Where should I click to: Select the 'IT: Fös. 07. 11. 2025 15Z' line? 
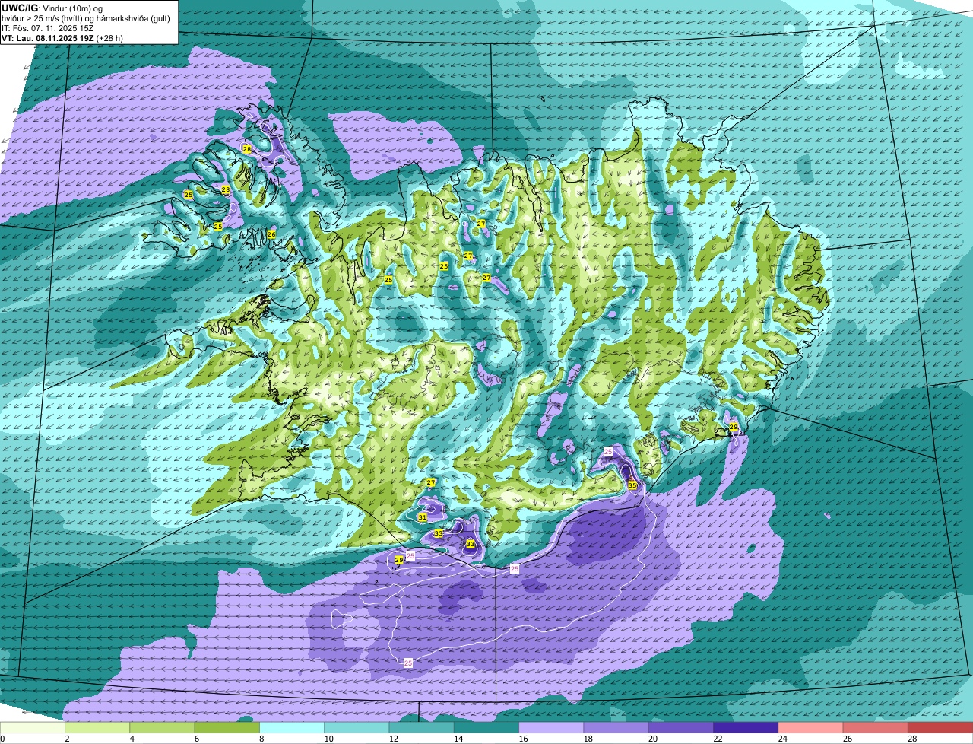click(x=48, y=27)
